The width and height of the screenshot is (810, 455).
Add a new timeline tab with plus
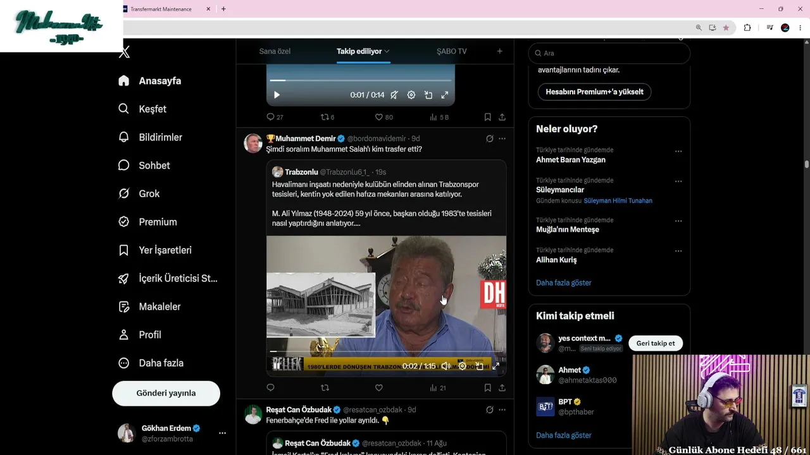[x=499, y=51]
